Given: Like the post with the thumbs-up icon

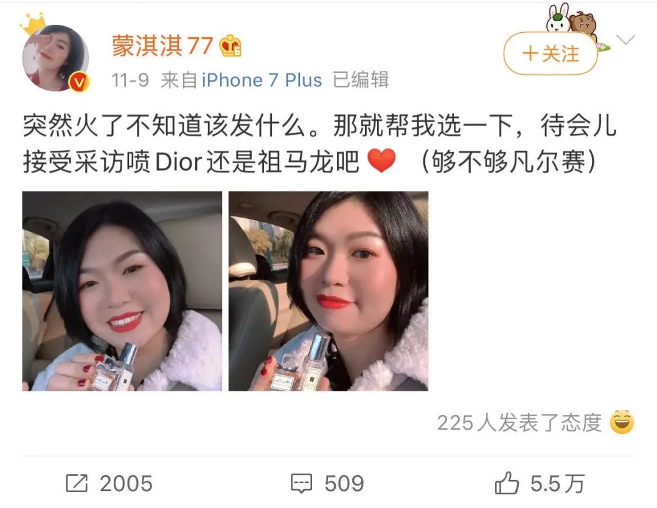Looking at the screenshot, I should click(507, 482).
